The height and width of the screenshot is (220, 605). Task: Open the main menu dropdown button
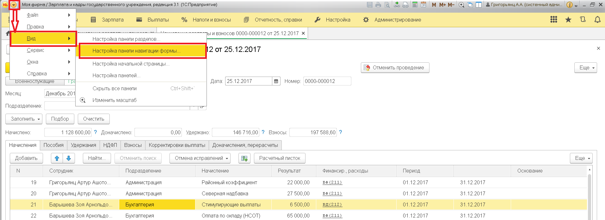[14, 5]
